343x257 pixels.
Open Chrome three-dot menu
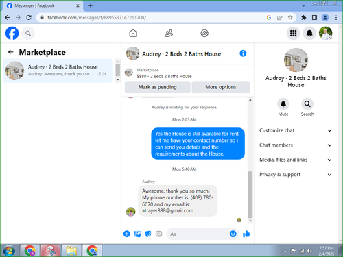tap(336, 17)
